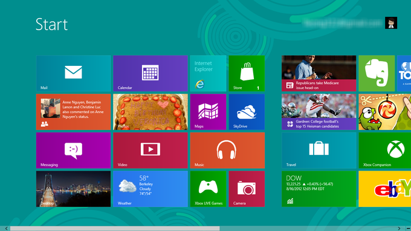The height and width of the screenshot is (231, 411).
Task: Open the Messaging tile
Action: click(x=73, y=150)
